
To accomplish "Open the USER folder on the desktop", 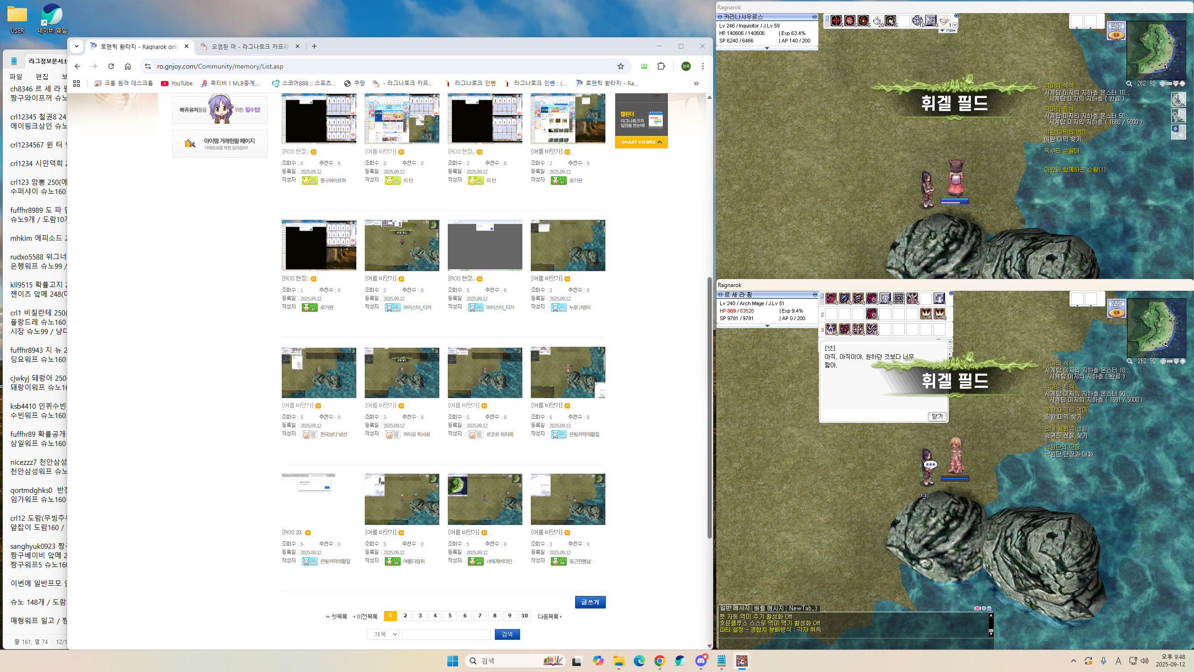I will coord(17,19).
